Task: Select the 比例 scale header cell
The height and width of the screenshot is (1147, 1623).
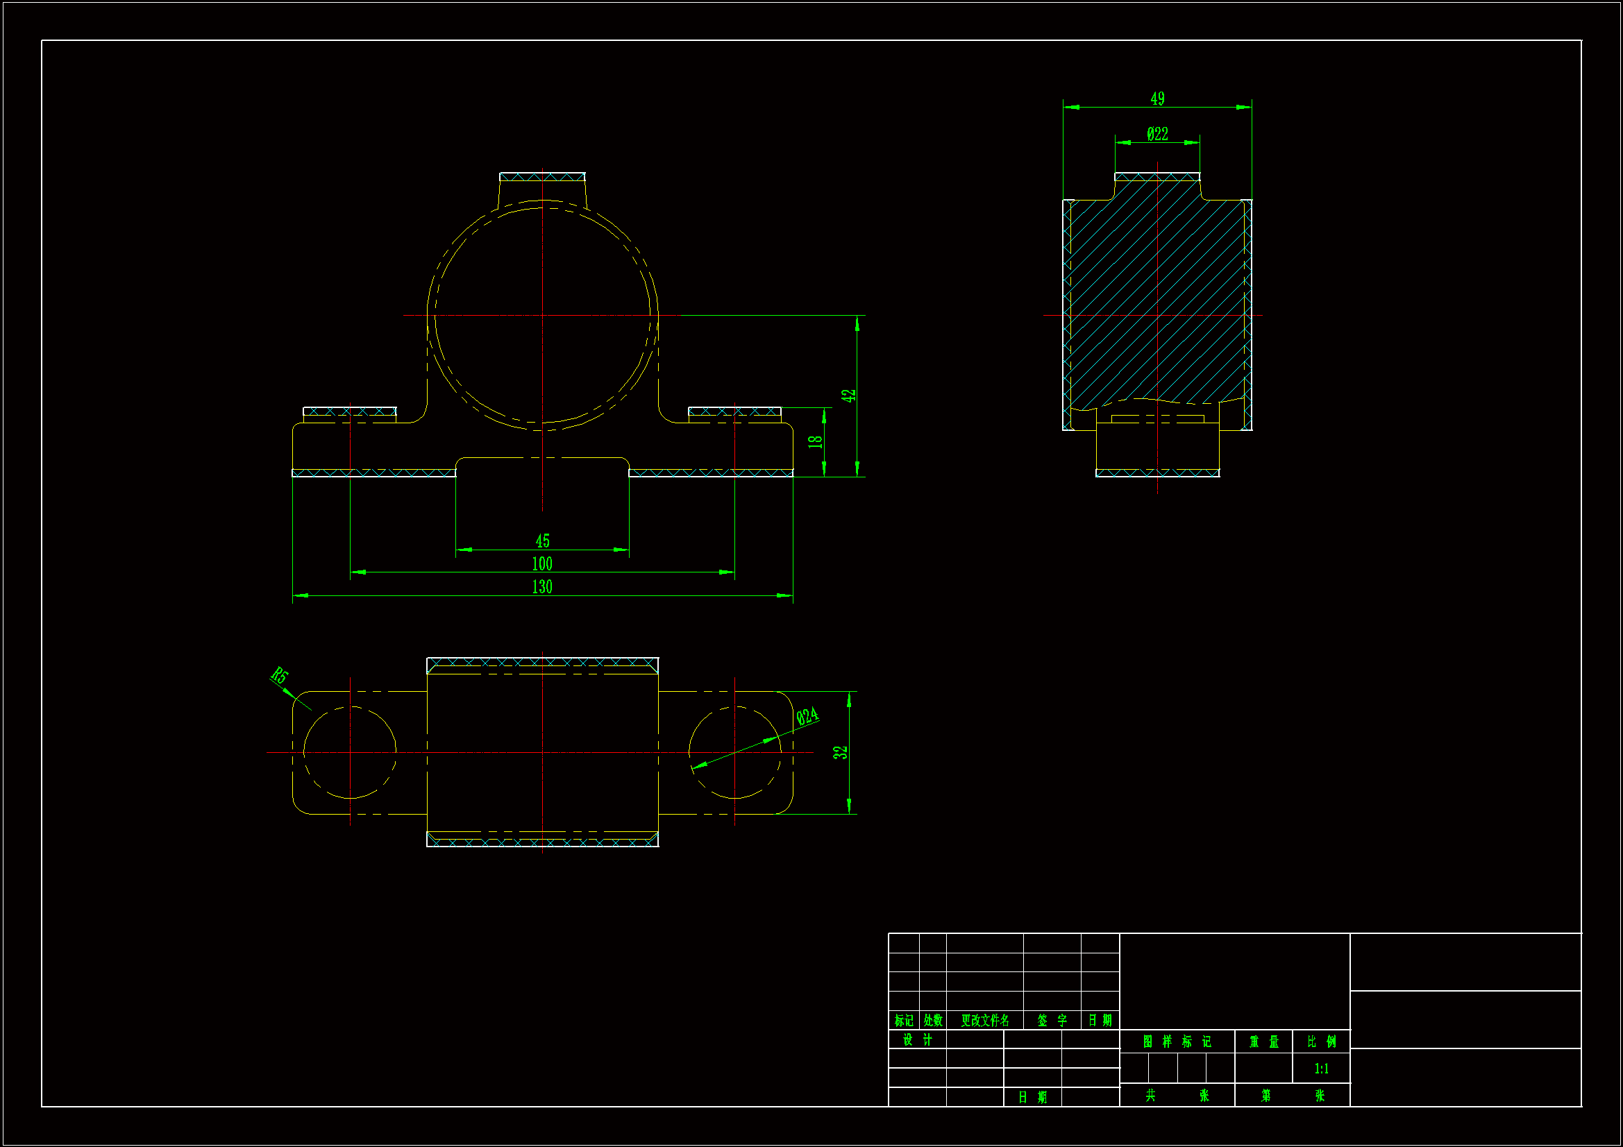Action: [x=1321, y=1042]
